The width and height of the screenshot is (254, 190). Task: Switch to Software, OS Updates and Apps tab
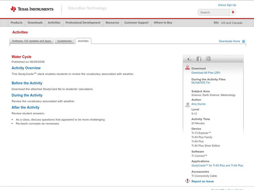pyautogui.click(x=31, y=41)
